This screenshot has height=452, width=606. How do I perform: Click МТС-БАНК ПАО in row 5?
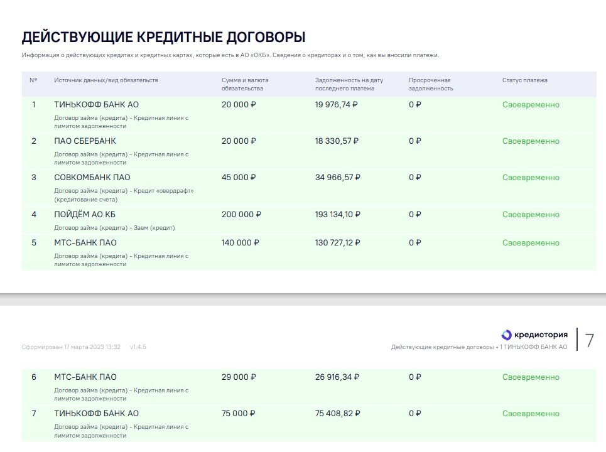point(85,242)
